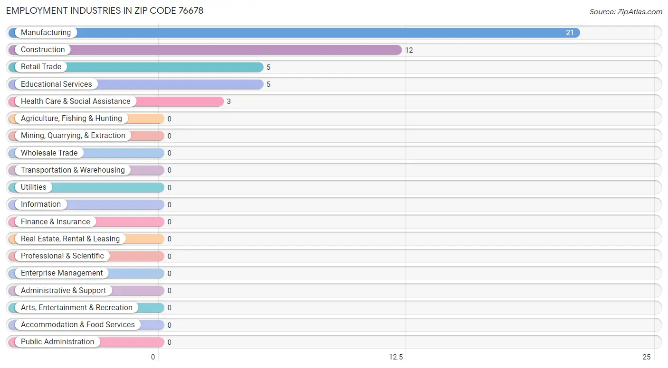Screen dimensions: 668x368
Task: Click Mining, Quarrying, & Extraction label
Action: [x=73, y=135]
